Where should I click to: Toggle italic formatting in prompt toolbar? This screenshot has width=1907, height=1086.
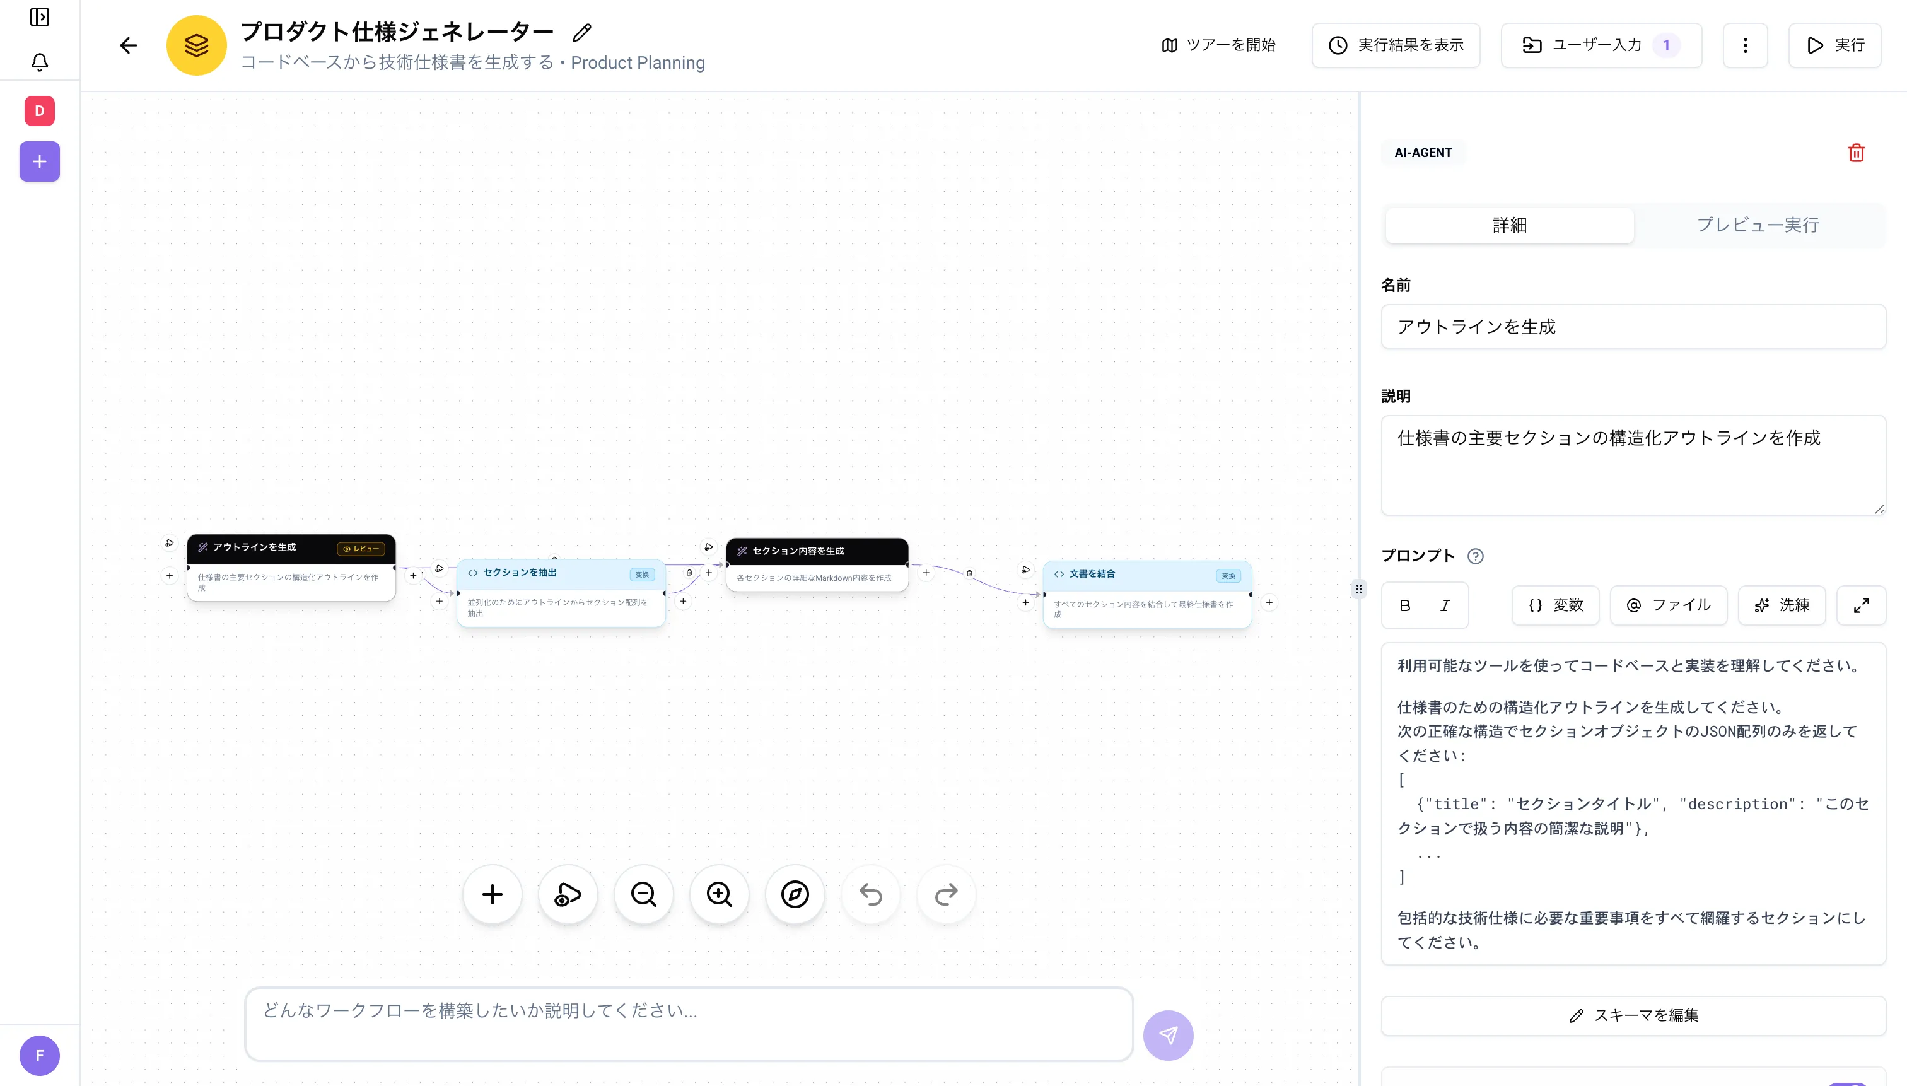pyautogui.click(x=1445, y=605)
